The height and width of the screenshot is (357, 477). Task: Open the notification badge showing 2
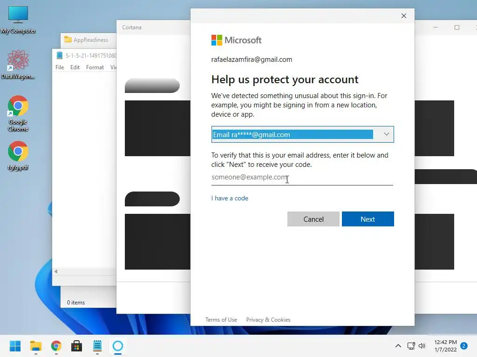pyautogui.click(x=464, y=346)
